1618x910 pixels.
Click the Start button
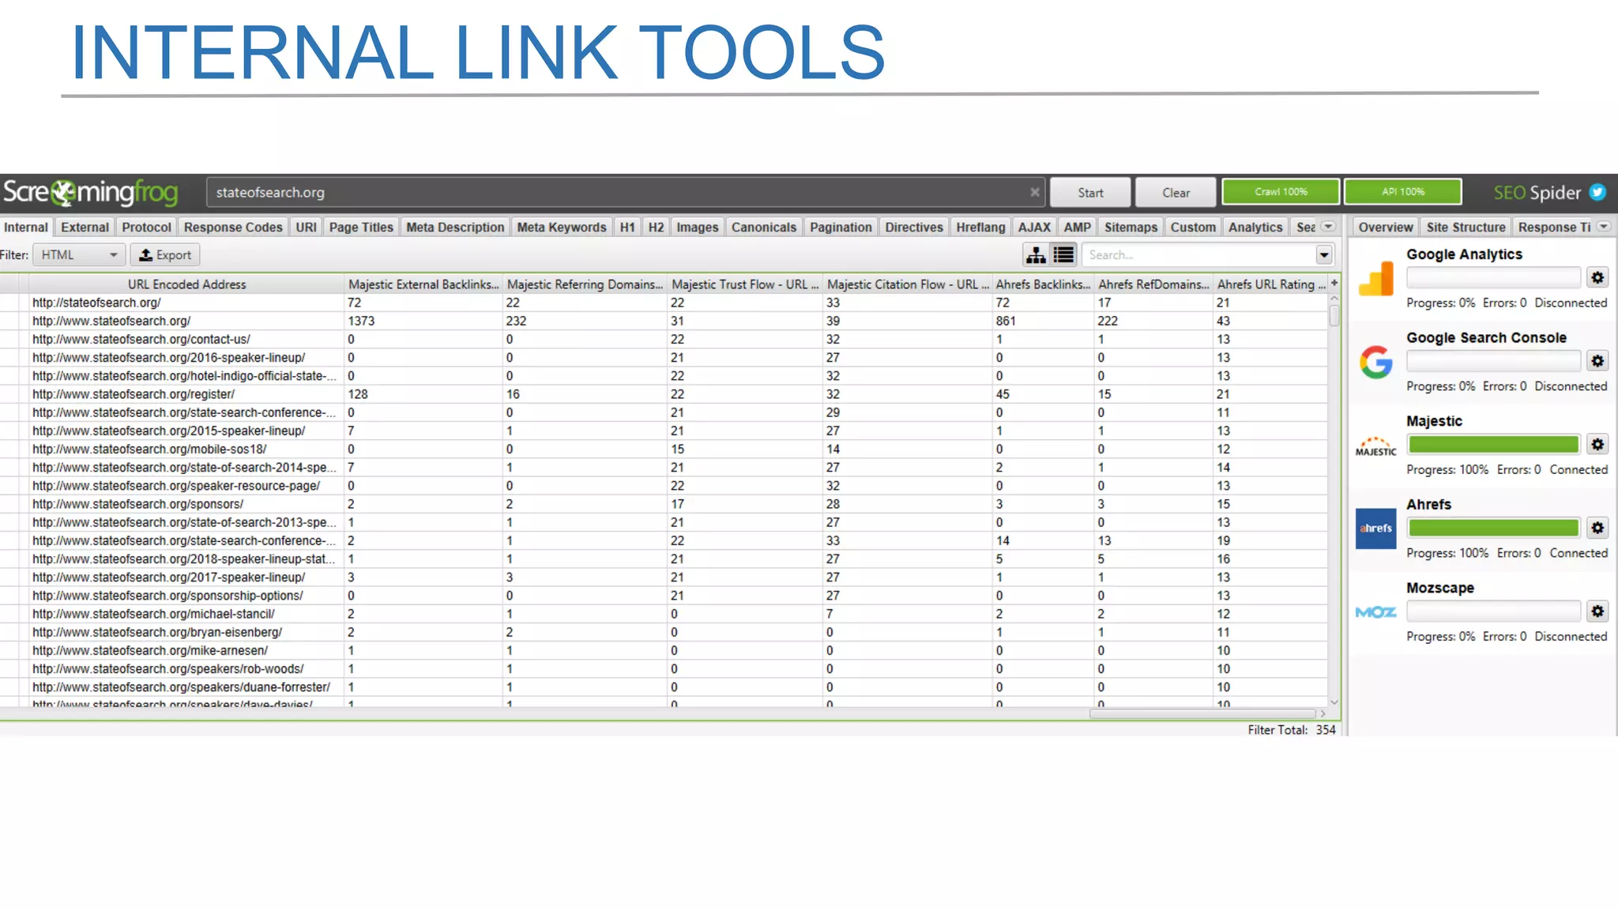pyautogui.click(x=1090, y=192)
